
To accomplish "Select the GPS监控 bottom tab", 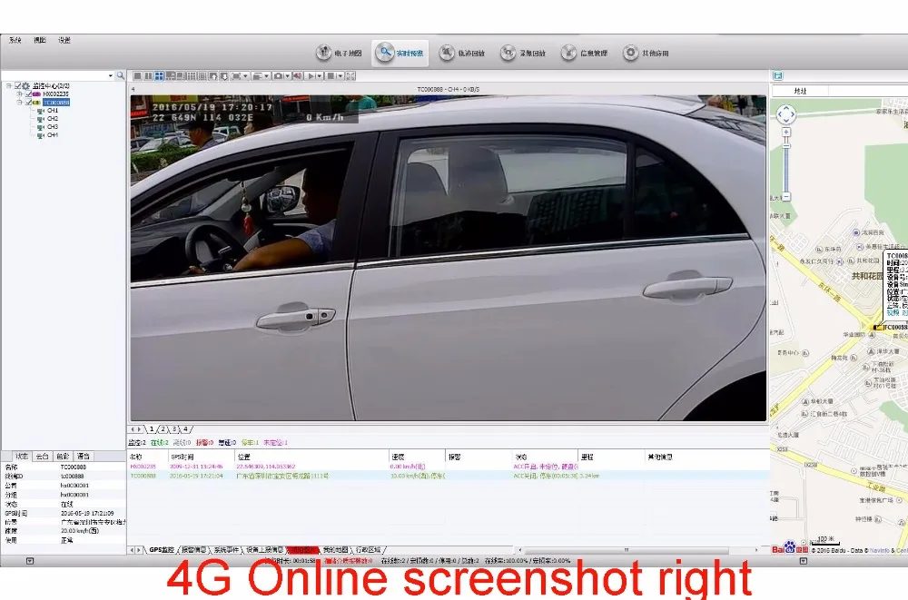I will coord(162,549).
